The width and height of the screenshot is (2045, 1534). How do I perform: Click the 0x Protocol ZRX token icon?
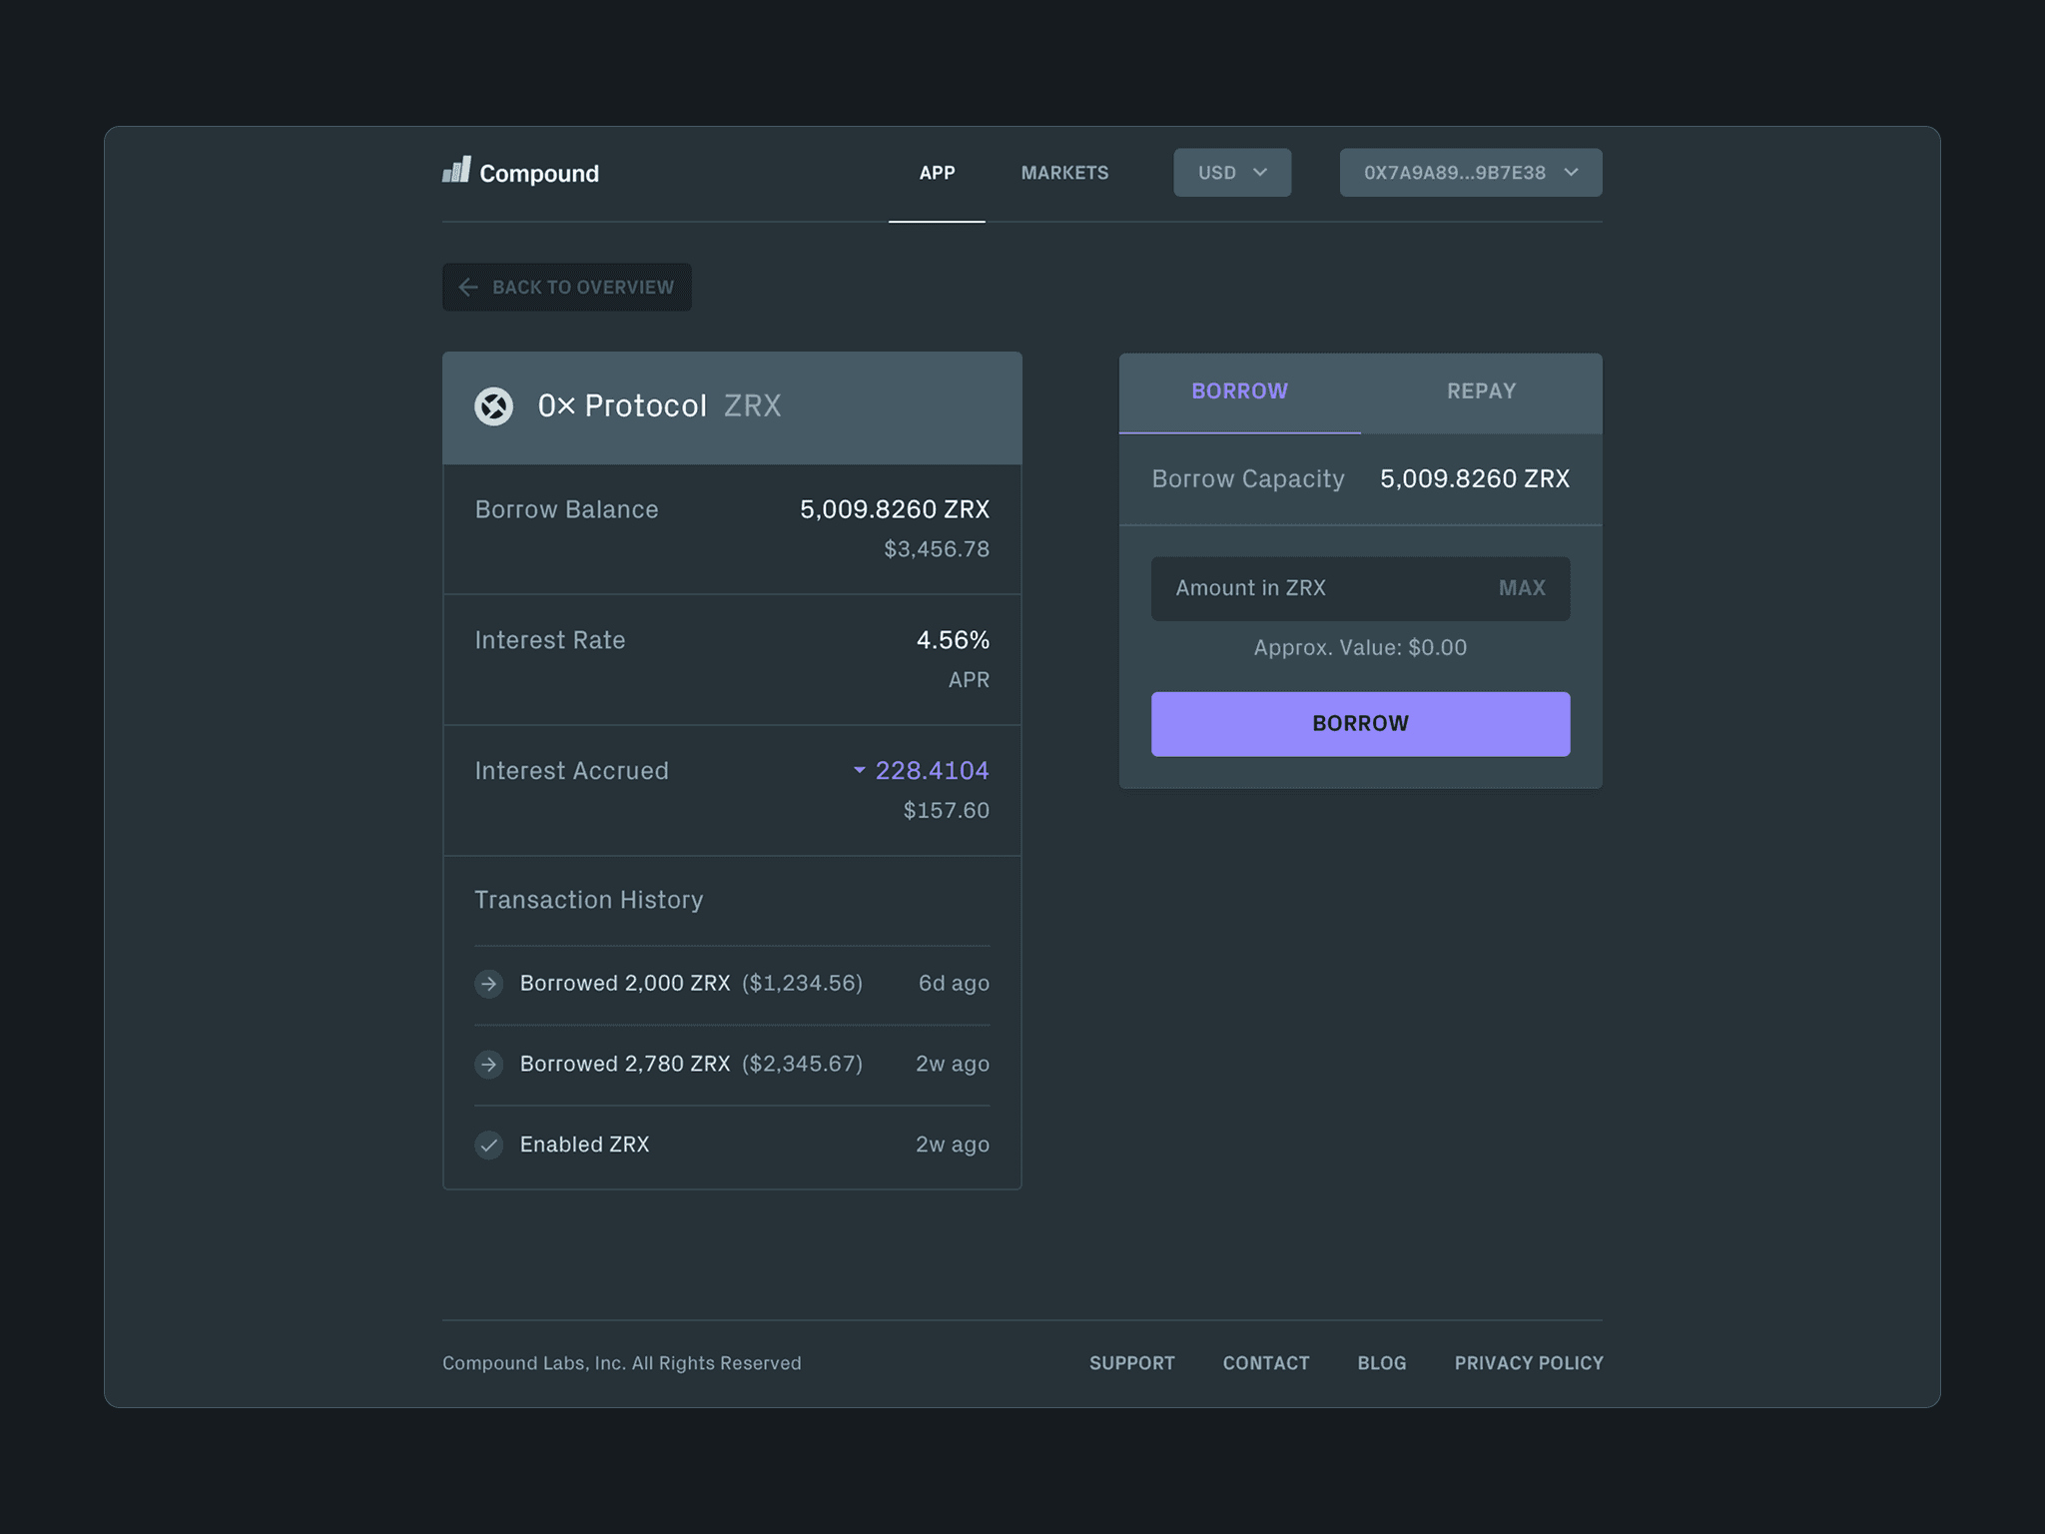[x=493, y=406]
